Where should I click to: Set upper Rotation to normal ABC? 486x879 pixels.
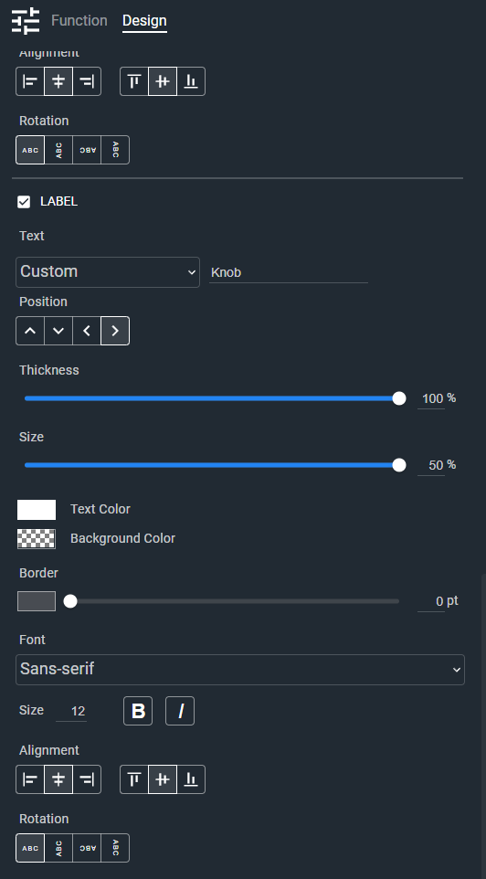[30, 150]
